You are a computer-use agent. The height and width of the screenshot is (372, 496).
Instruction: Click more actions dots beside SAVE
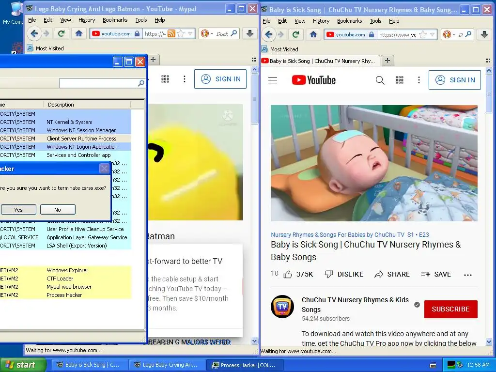tap(468, 275)
